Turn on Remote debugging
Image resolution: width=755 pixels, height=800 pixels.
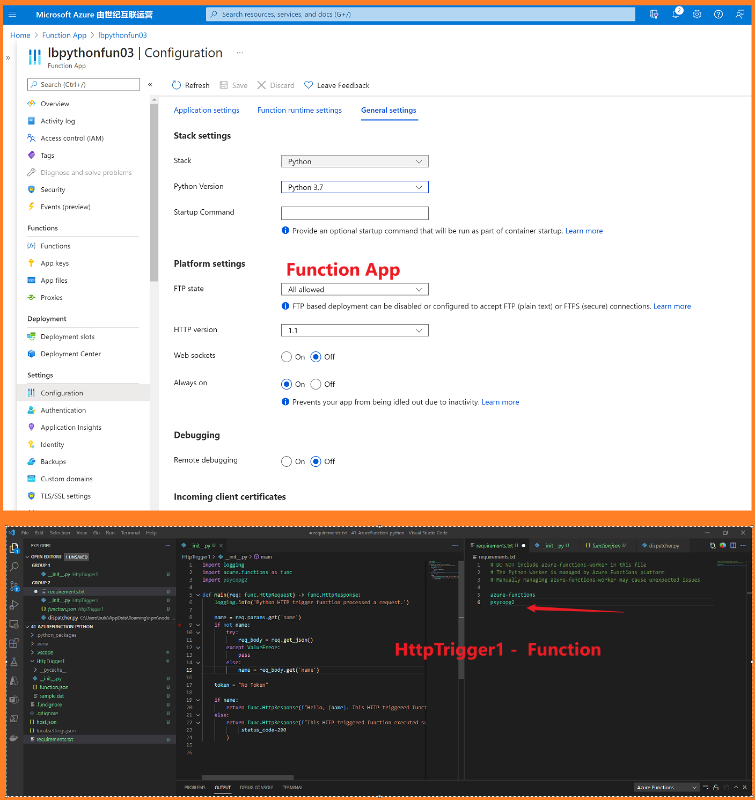point(287,461)
